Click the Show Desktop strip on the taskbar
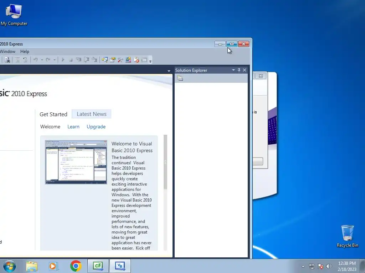Screen dimensions: 365x273 [x=363, y=266]
